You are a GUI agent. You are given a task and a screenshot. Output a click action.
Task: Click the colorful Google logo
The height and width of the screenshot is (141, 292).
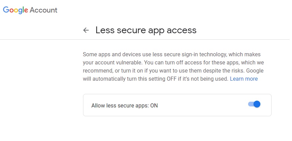tap(15, 10)
